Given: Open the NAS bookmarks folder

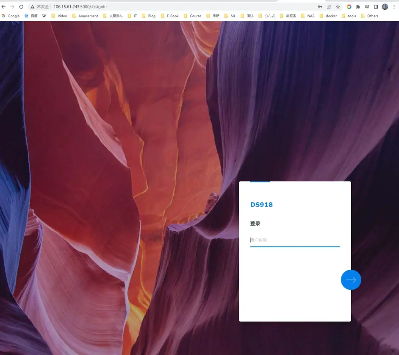Looking at the screenshot, I should click(308, 16).
